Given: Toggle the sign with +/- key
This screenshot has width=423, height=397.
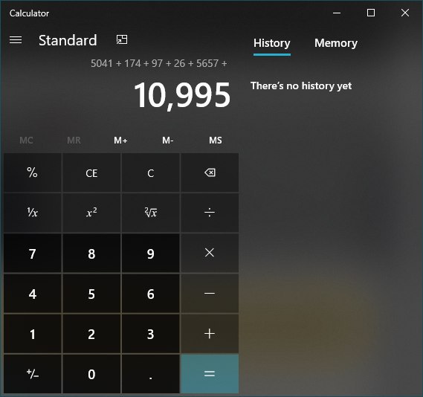Looking at the screenshot, I should coord(33,374).
